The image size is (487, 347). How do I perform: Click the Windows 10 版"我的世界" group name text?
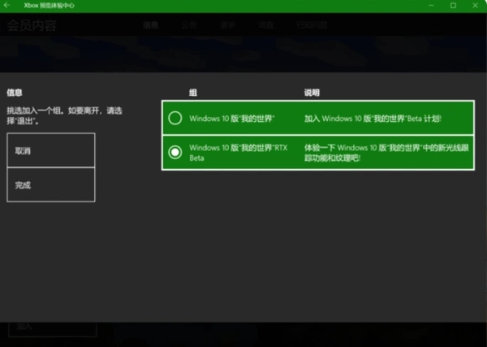(x=232, y=119)
